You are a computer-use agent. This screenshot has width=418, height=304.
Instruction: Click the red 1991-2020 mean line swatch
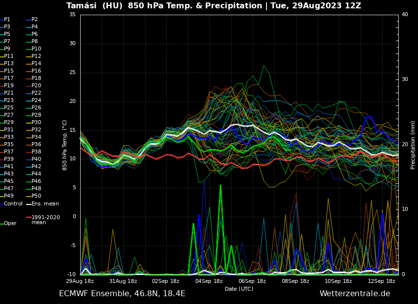(29, 217)
